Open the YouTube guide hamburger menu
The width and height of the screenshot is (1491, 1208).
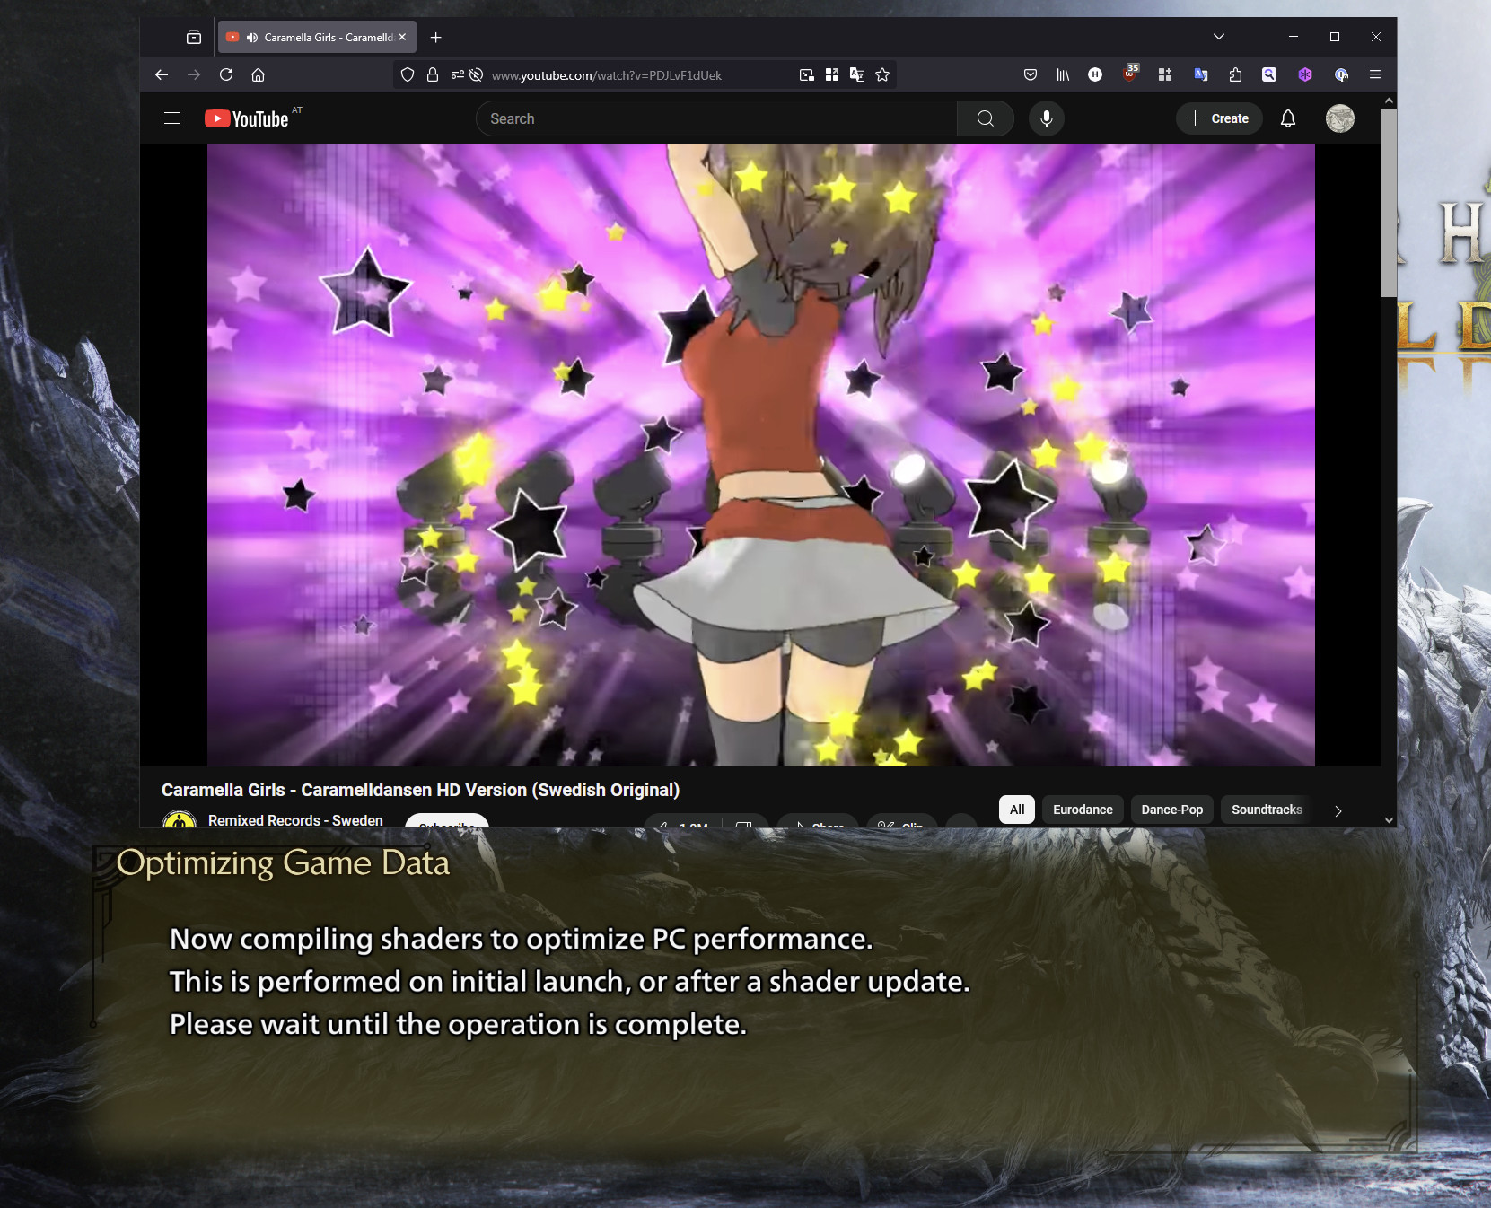click(172, 118)
